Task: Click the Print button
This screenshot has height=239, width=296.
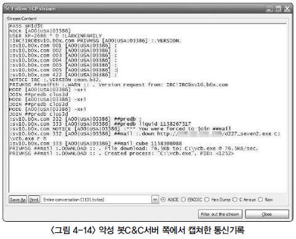Action: pyautogui.click(x=34, y=200)
